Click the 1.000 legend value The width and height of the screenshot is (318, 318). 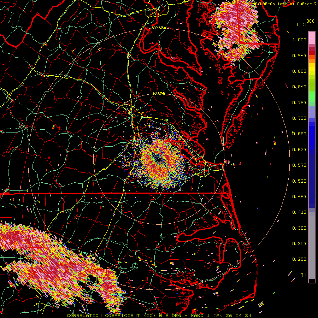299,40
